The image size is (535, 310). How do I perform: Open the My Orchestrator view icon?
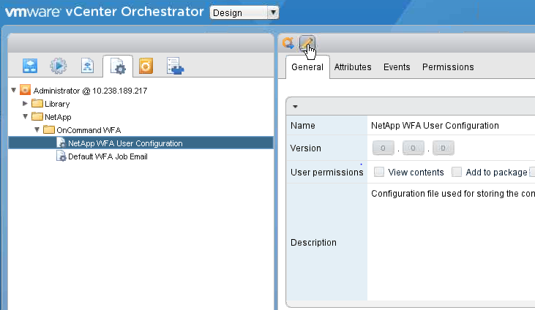(x=30, y=66)
